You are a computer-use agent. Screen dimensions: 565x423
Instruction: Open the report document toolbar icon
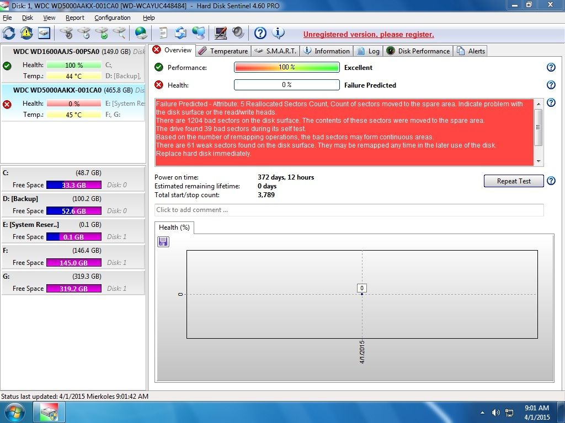tap(163, 33)
